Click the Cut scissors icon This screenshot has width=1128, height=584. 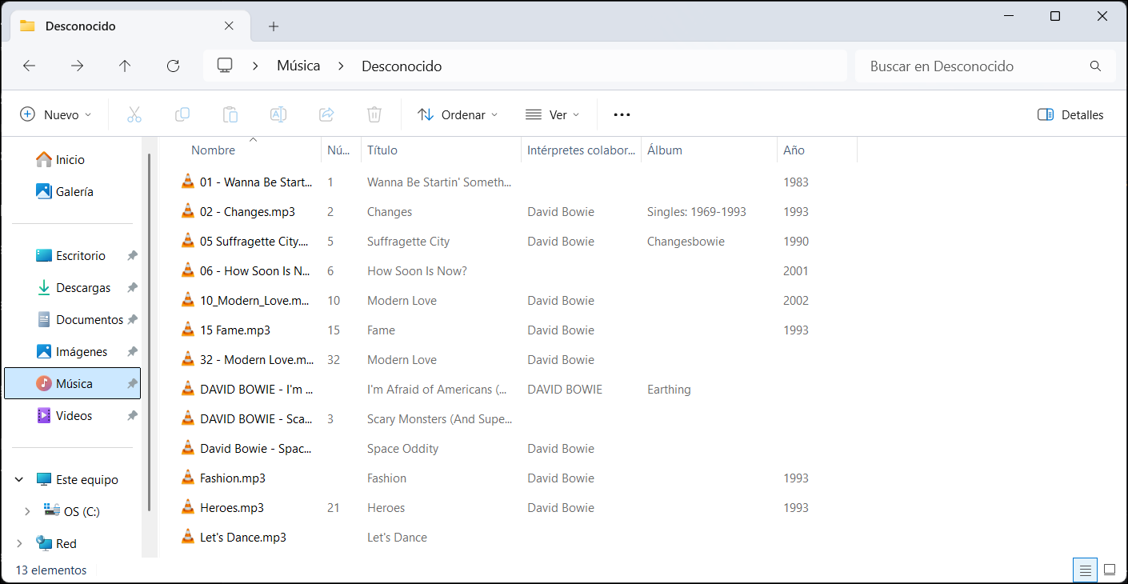point(134,114)
